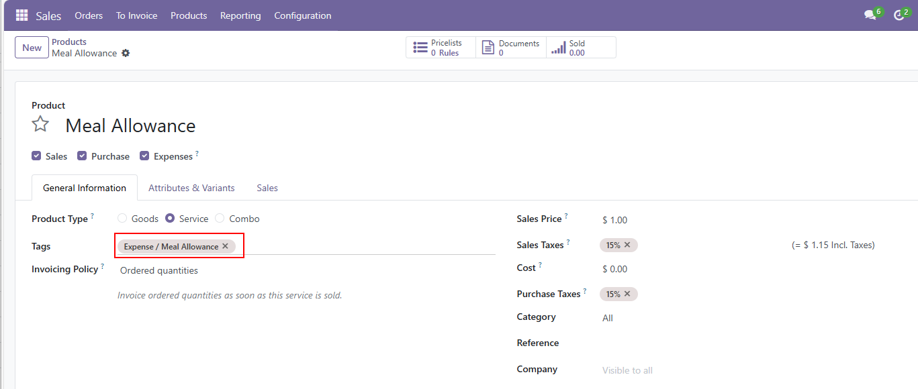Open Sold 0.00 stat button

tap(581, 48)
